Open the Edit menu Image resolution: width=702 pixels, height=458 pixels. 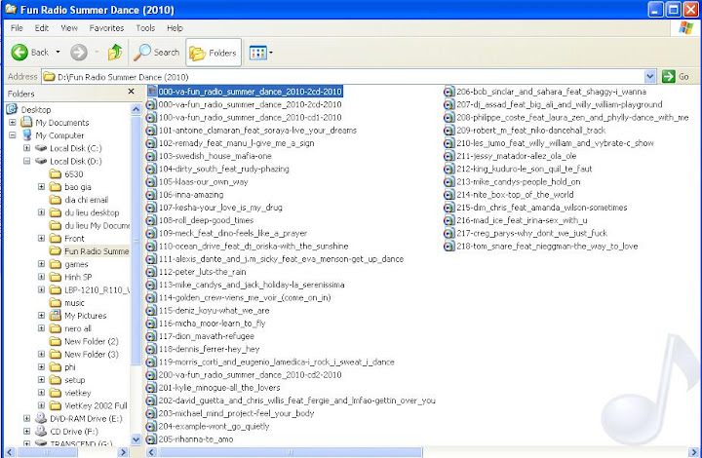pos(42,27)
